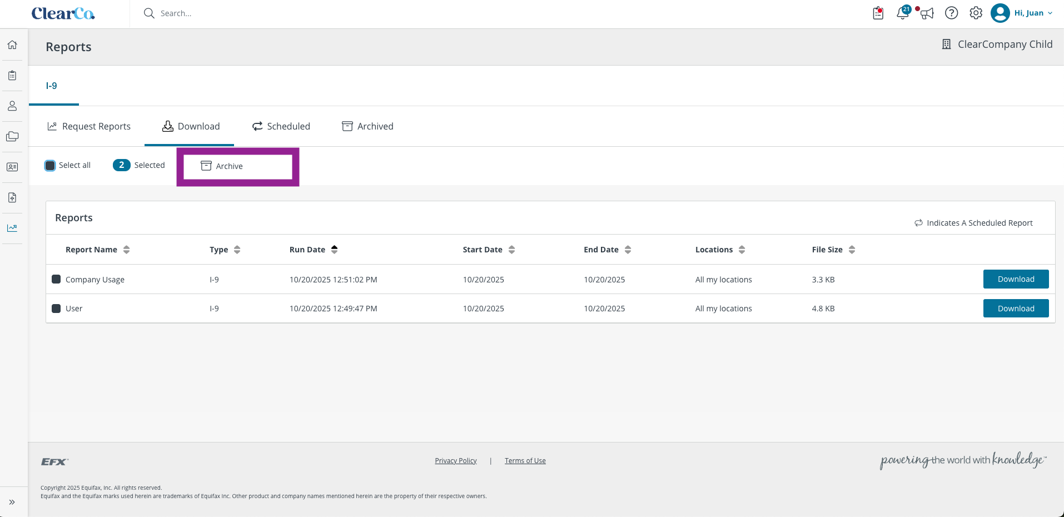Image resolution: width=1064 pixels, height=517 pixels.
Task: Expand the sidebar with double chevron
Action: point(12,502)
